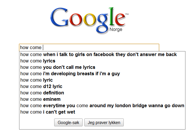
Task: Click the "Norge" text under the logo
Action: [x=116, y=30]
